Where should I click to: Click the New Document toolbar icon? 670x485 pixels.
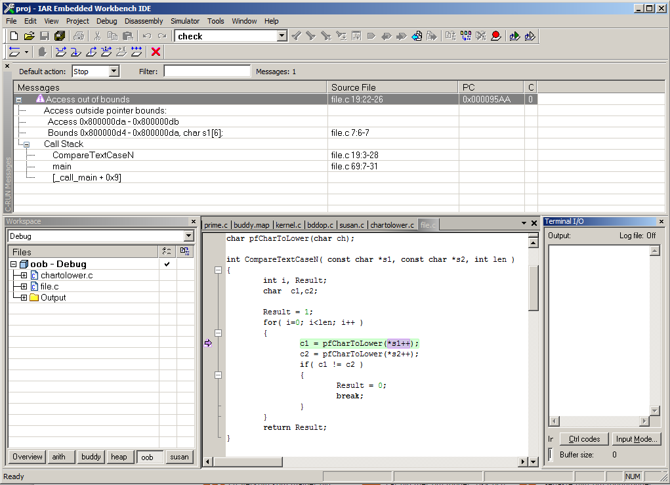[x=14, y=36]
